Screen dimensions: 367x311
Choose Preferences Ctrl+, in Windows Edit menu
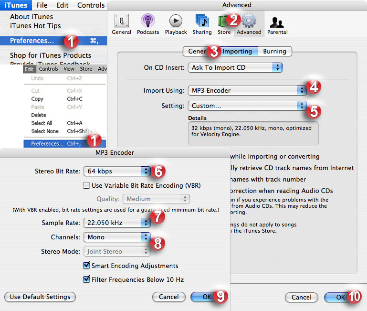64,144
